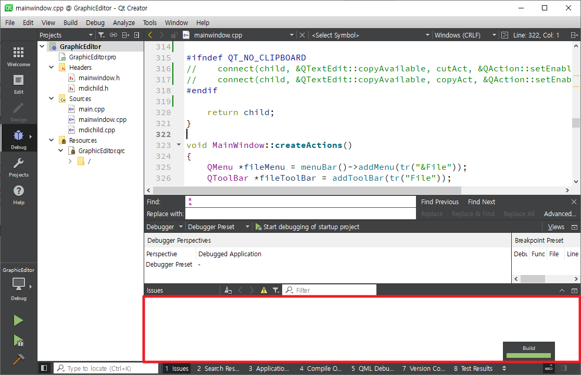Collapse the Sources folder
Screen dimensions: 581x375
(52, 98)
